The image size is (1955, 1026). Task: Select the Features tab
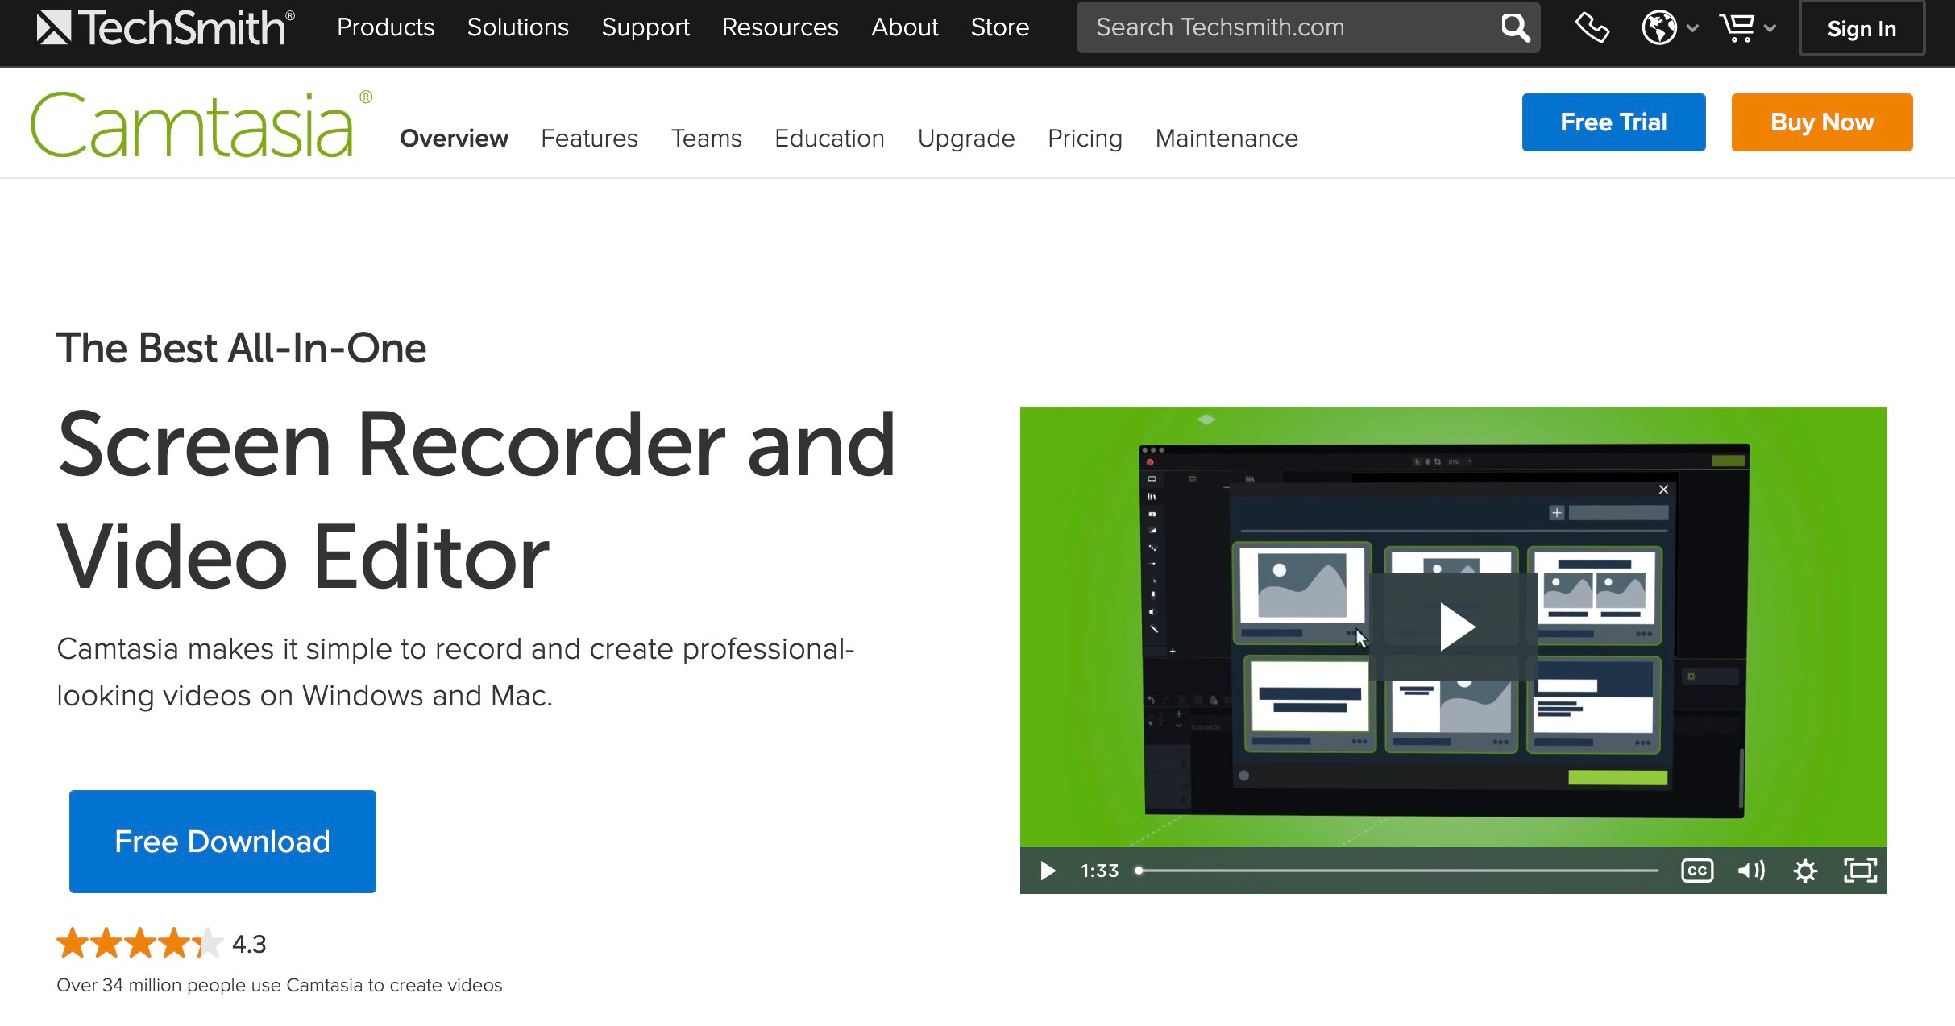[589, 139]
